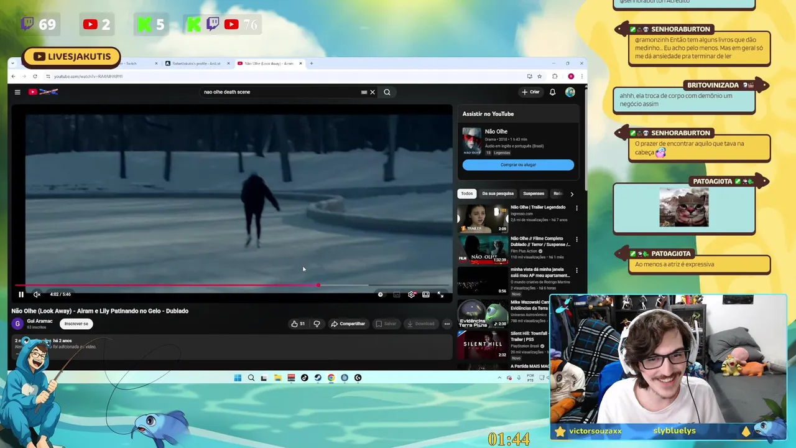Open more actions ellipsis below video
The image size is (796, 448).
(x=447, y=324)
